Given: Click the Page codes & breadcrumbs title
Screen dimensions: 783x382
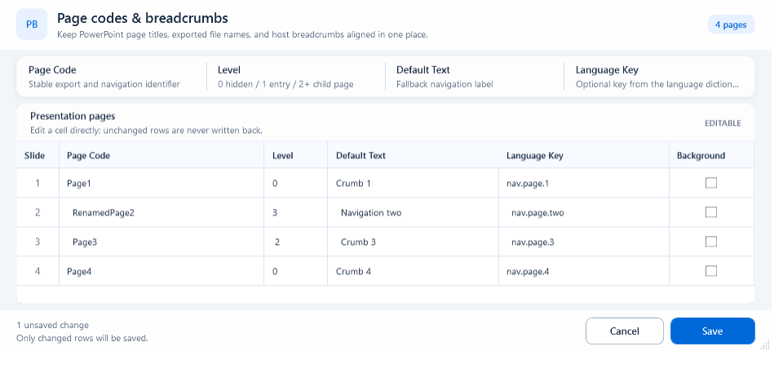Looking at the screenshot, I should point(142,18).
